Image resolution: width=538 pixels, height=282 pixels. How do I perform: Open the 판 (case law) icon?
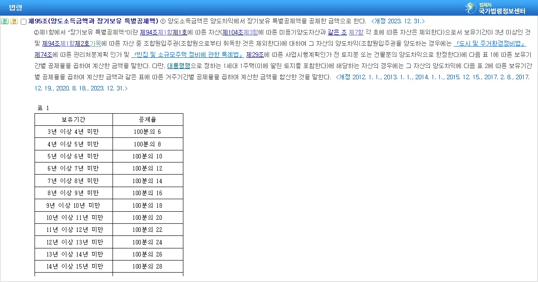4,21
